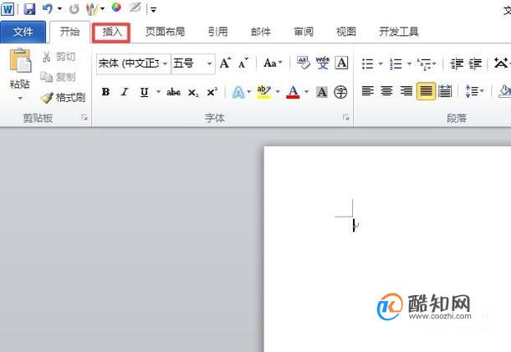Open the 开发工具 (Developer) tab
The image size is (511, 352).
[x=399, y=32]
